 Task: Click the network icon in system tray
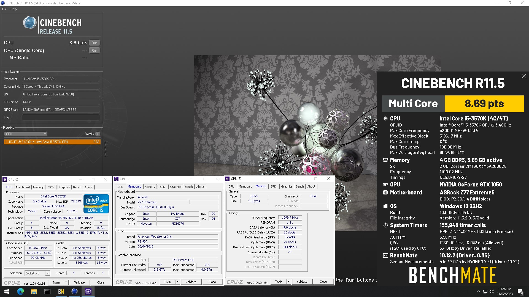[485, 291]
